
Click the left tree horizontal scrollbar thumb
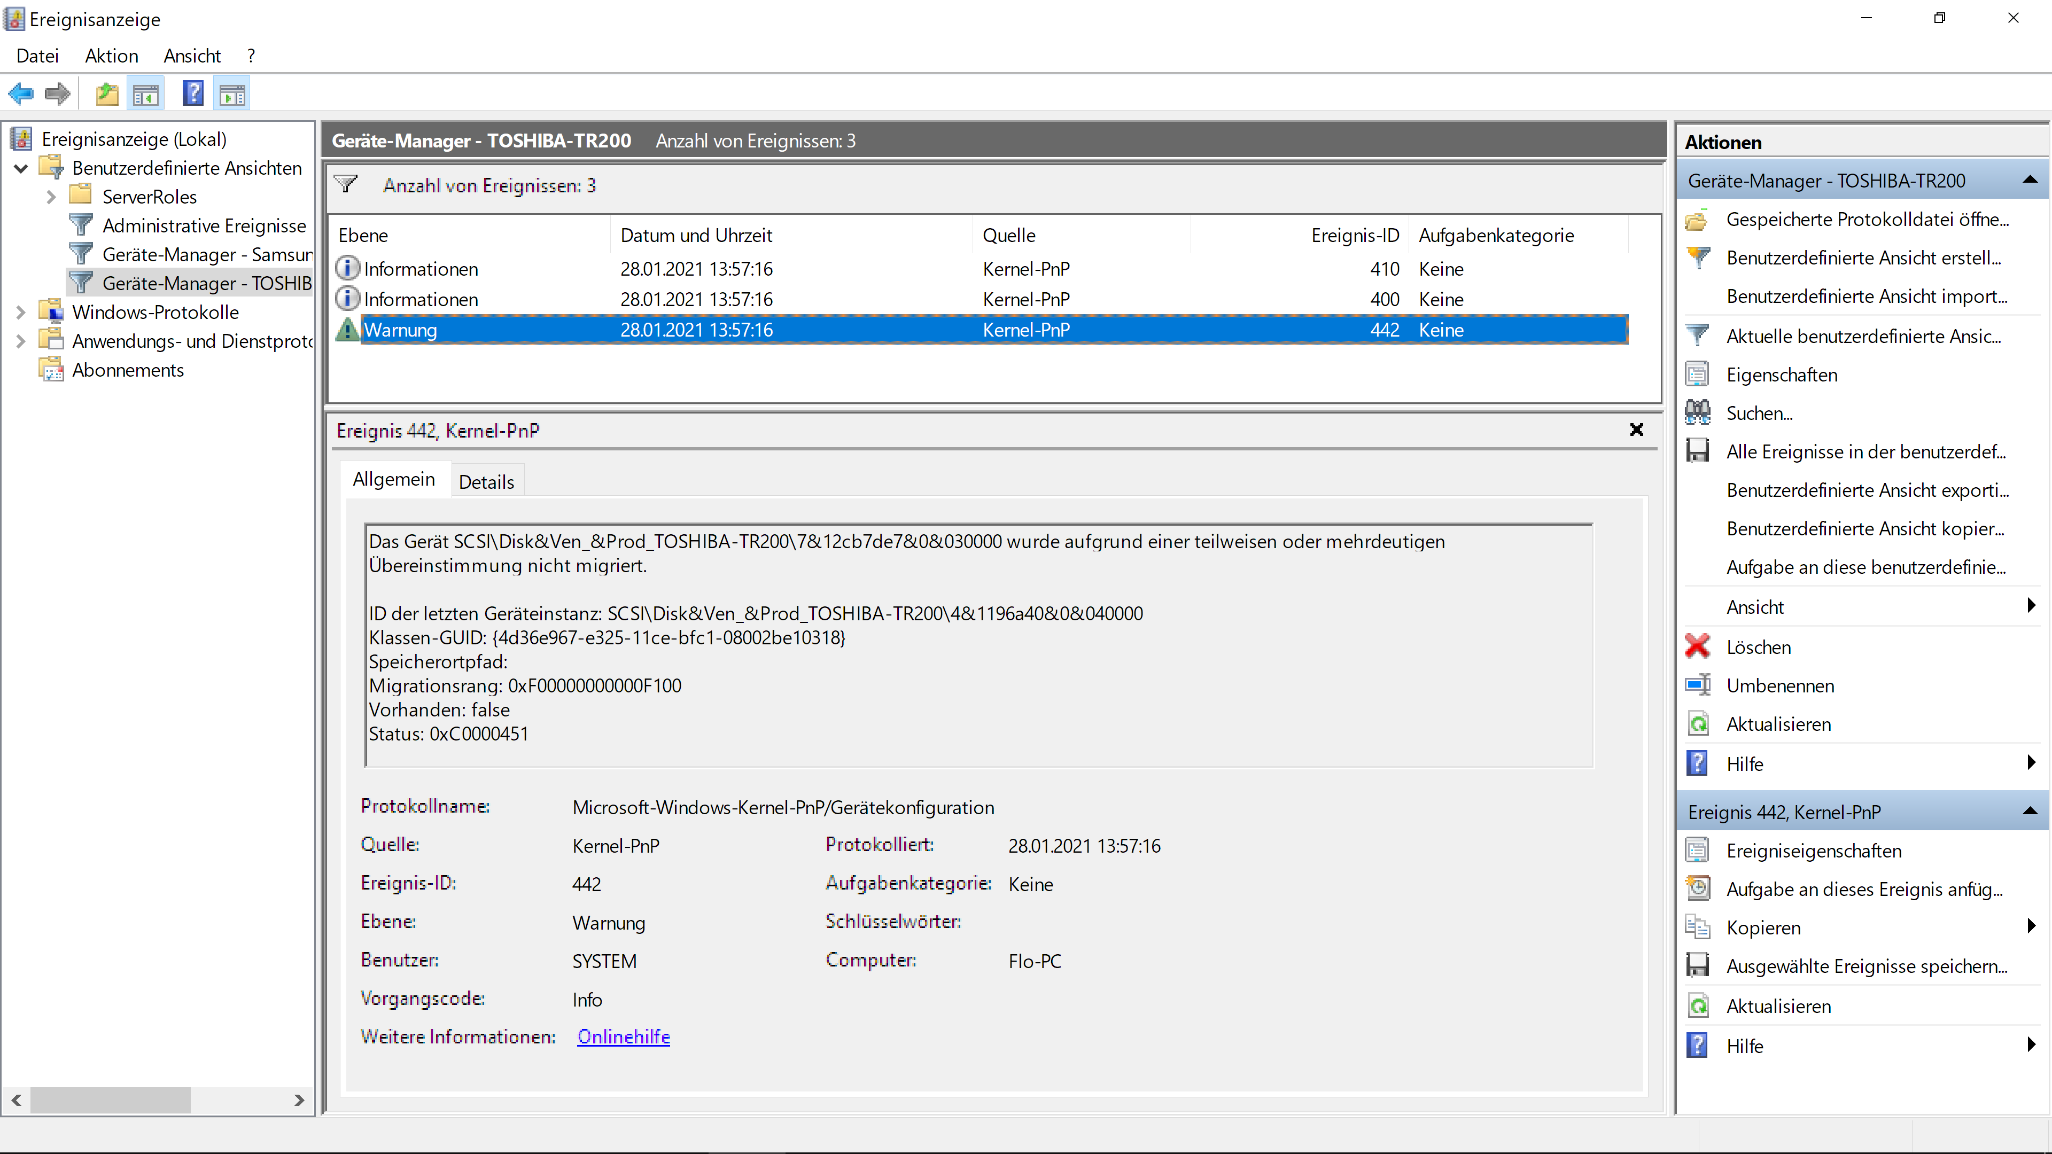[110, 1100]
